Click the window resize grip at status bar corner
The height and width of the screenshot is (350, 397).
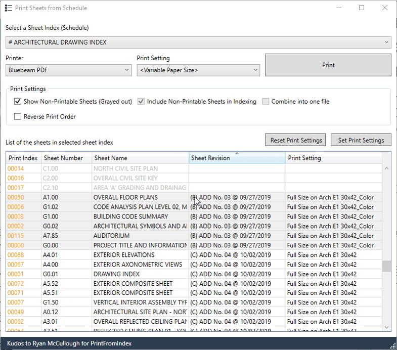coord(393,346)
